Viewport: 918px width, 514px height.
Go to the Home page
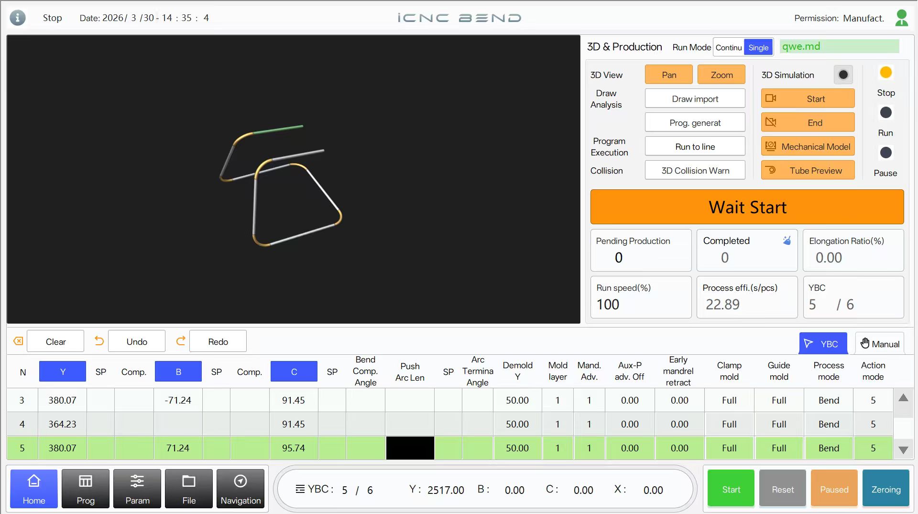34,489
